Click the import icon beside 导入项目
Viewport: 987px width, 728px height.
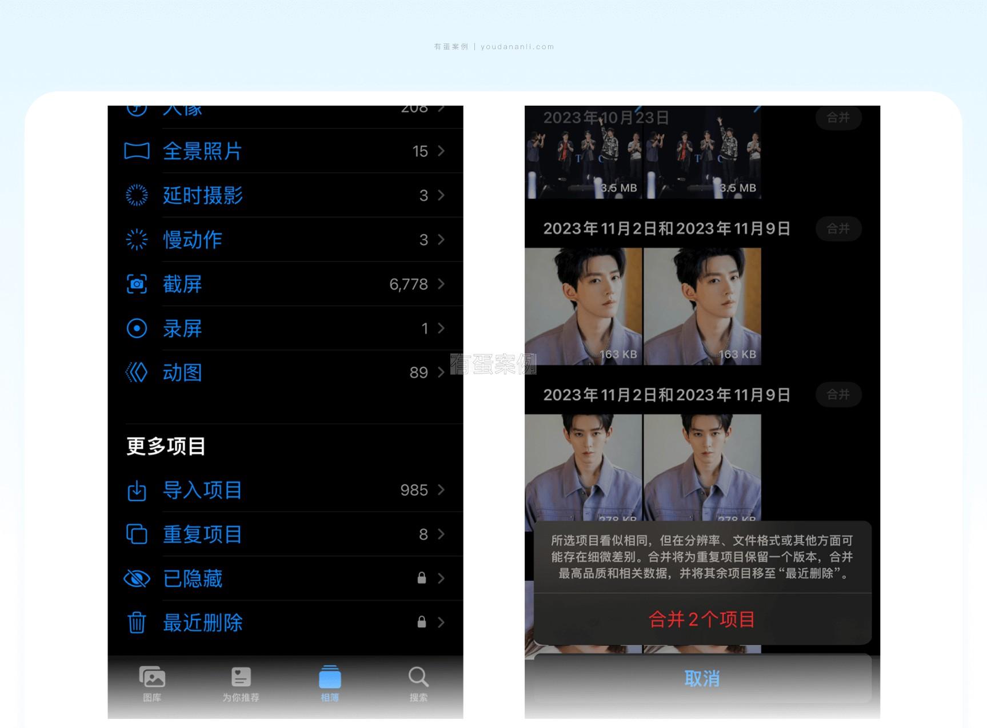click(137, 490)
